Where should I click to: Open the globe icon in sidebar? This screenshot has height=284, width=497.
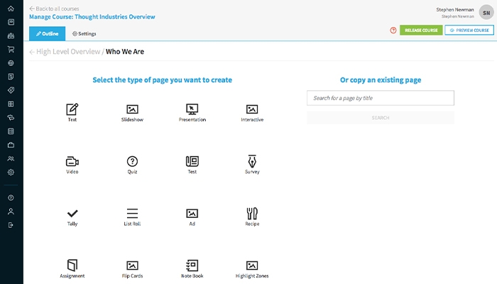point(11,62)
